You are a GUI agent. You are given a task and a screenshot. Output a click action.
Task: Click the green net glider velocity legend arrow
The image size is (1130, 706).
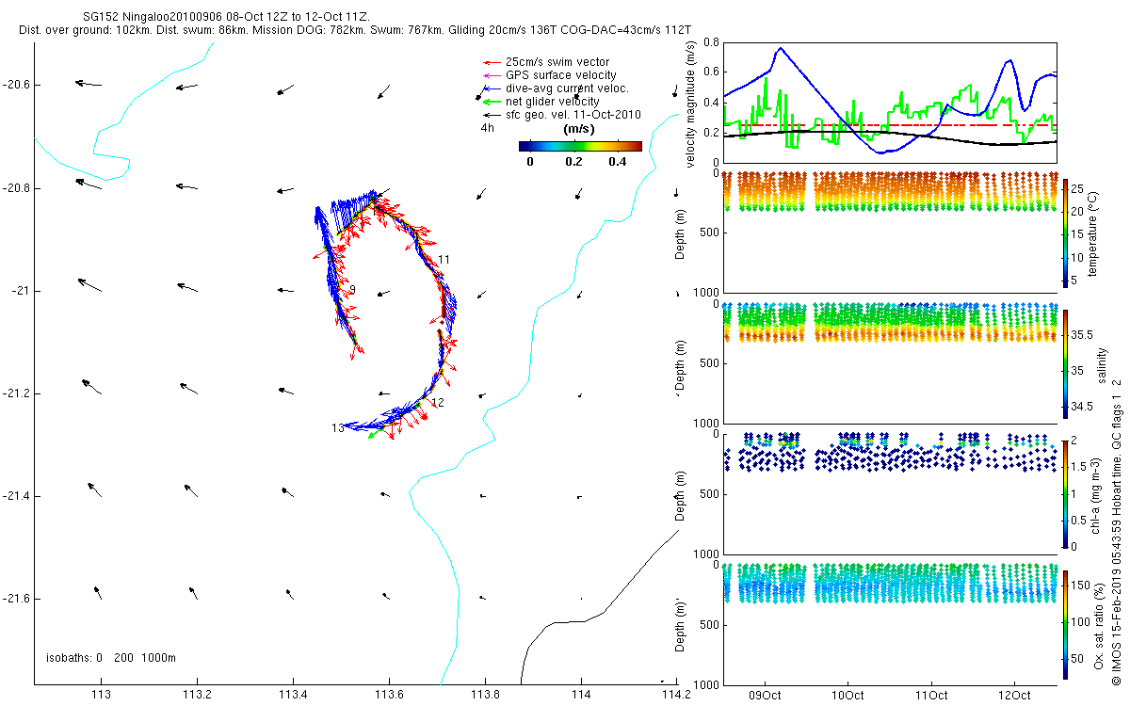(x=490, y=102)
